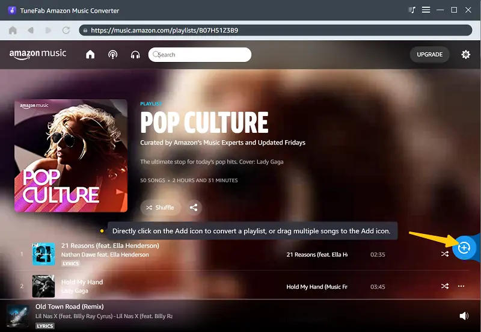481x332 pixels.
Task: Open song title Hold My Hand
Action: point(82,282)
